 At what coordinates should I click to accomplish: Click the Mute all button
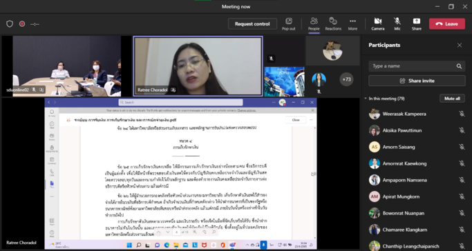(x=452, y=99)
